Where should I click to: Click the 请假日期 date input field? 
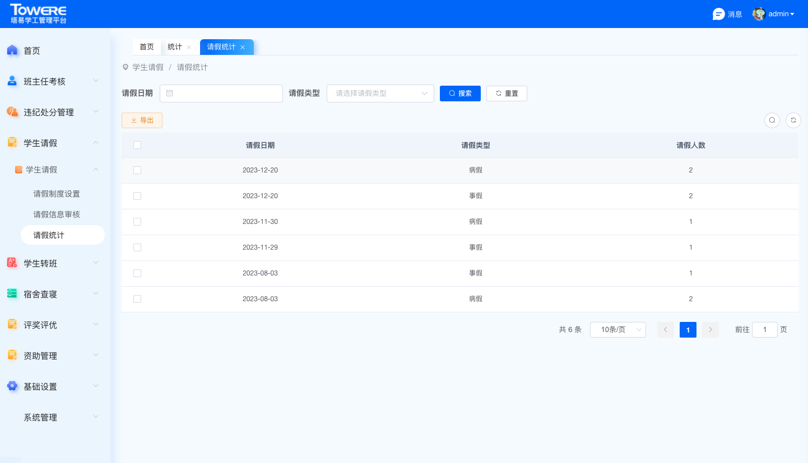tap(221, 93)
